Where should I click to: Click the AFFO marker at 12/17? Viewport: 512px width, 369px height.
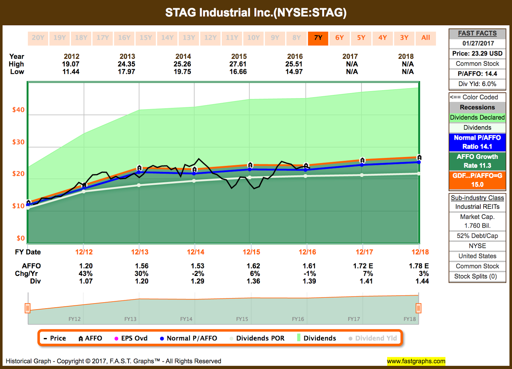362,160
